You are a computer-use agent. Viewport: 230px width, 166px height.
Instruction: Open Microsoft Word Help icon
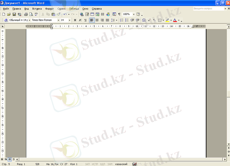click(x=138, y=14)
